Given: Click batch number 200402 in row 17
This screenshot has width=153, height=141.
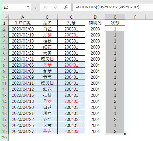Looking at the screenshot, I should [x=71, y=119].
